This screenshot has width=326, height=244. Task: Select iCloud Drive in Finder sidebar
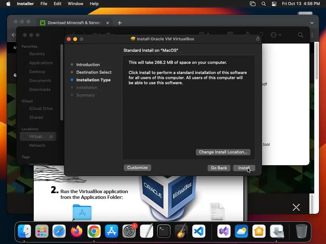[41, 109]
